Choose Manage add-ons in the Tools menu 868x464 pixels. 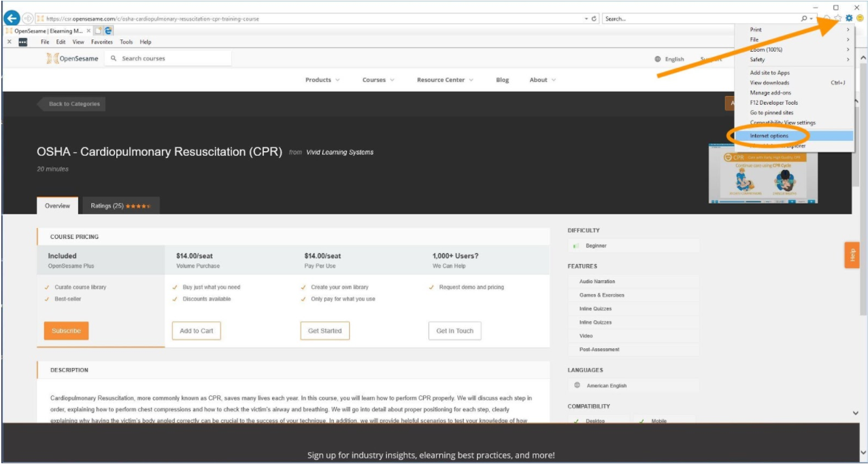pyautogui.click(x=770, y=93)
